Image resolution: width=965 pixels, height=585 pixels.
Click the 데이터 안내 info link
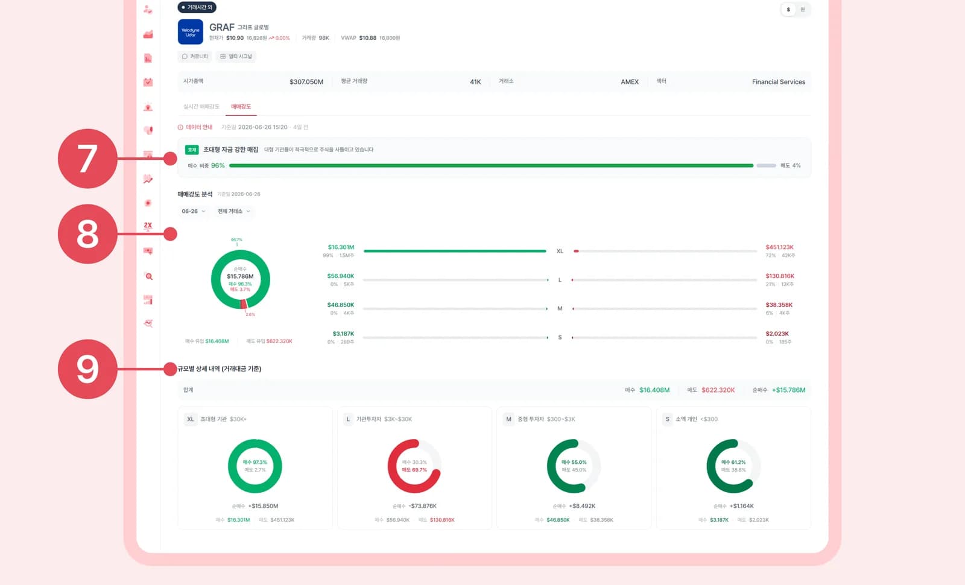point(195,127)
